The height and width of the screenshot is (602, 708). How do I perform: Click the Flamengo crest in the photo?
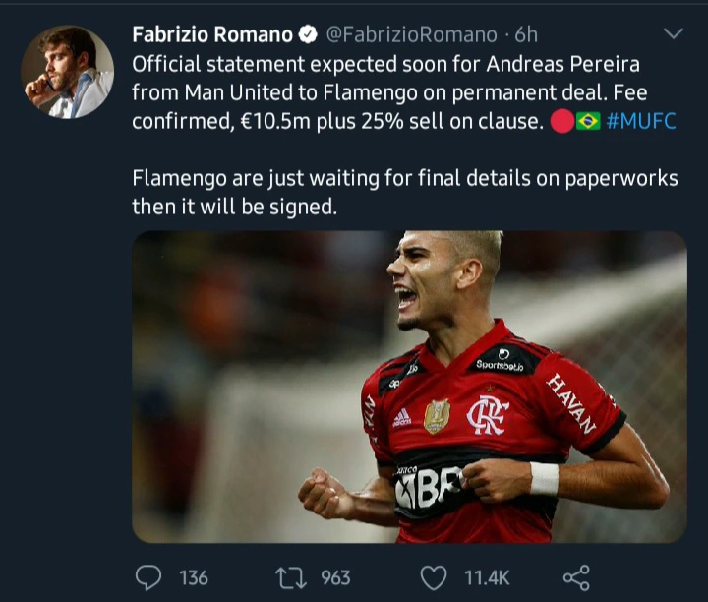click(487, 415)
